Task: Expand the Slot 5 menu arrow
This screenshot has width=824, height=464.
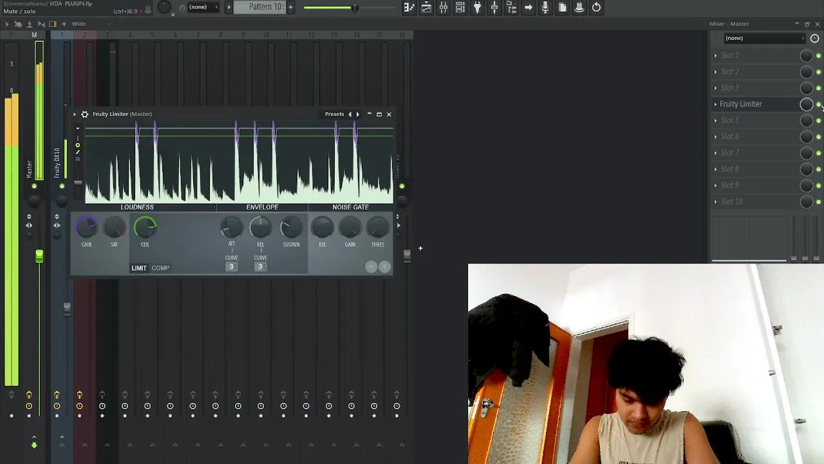Action: pyautogui.click(x=715, y=121)
